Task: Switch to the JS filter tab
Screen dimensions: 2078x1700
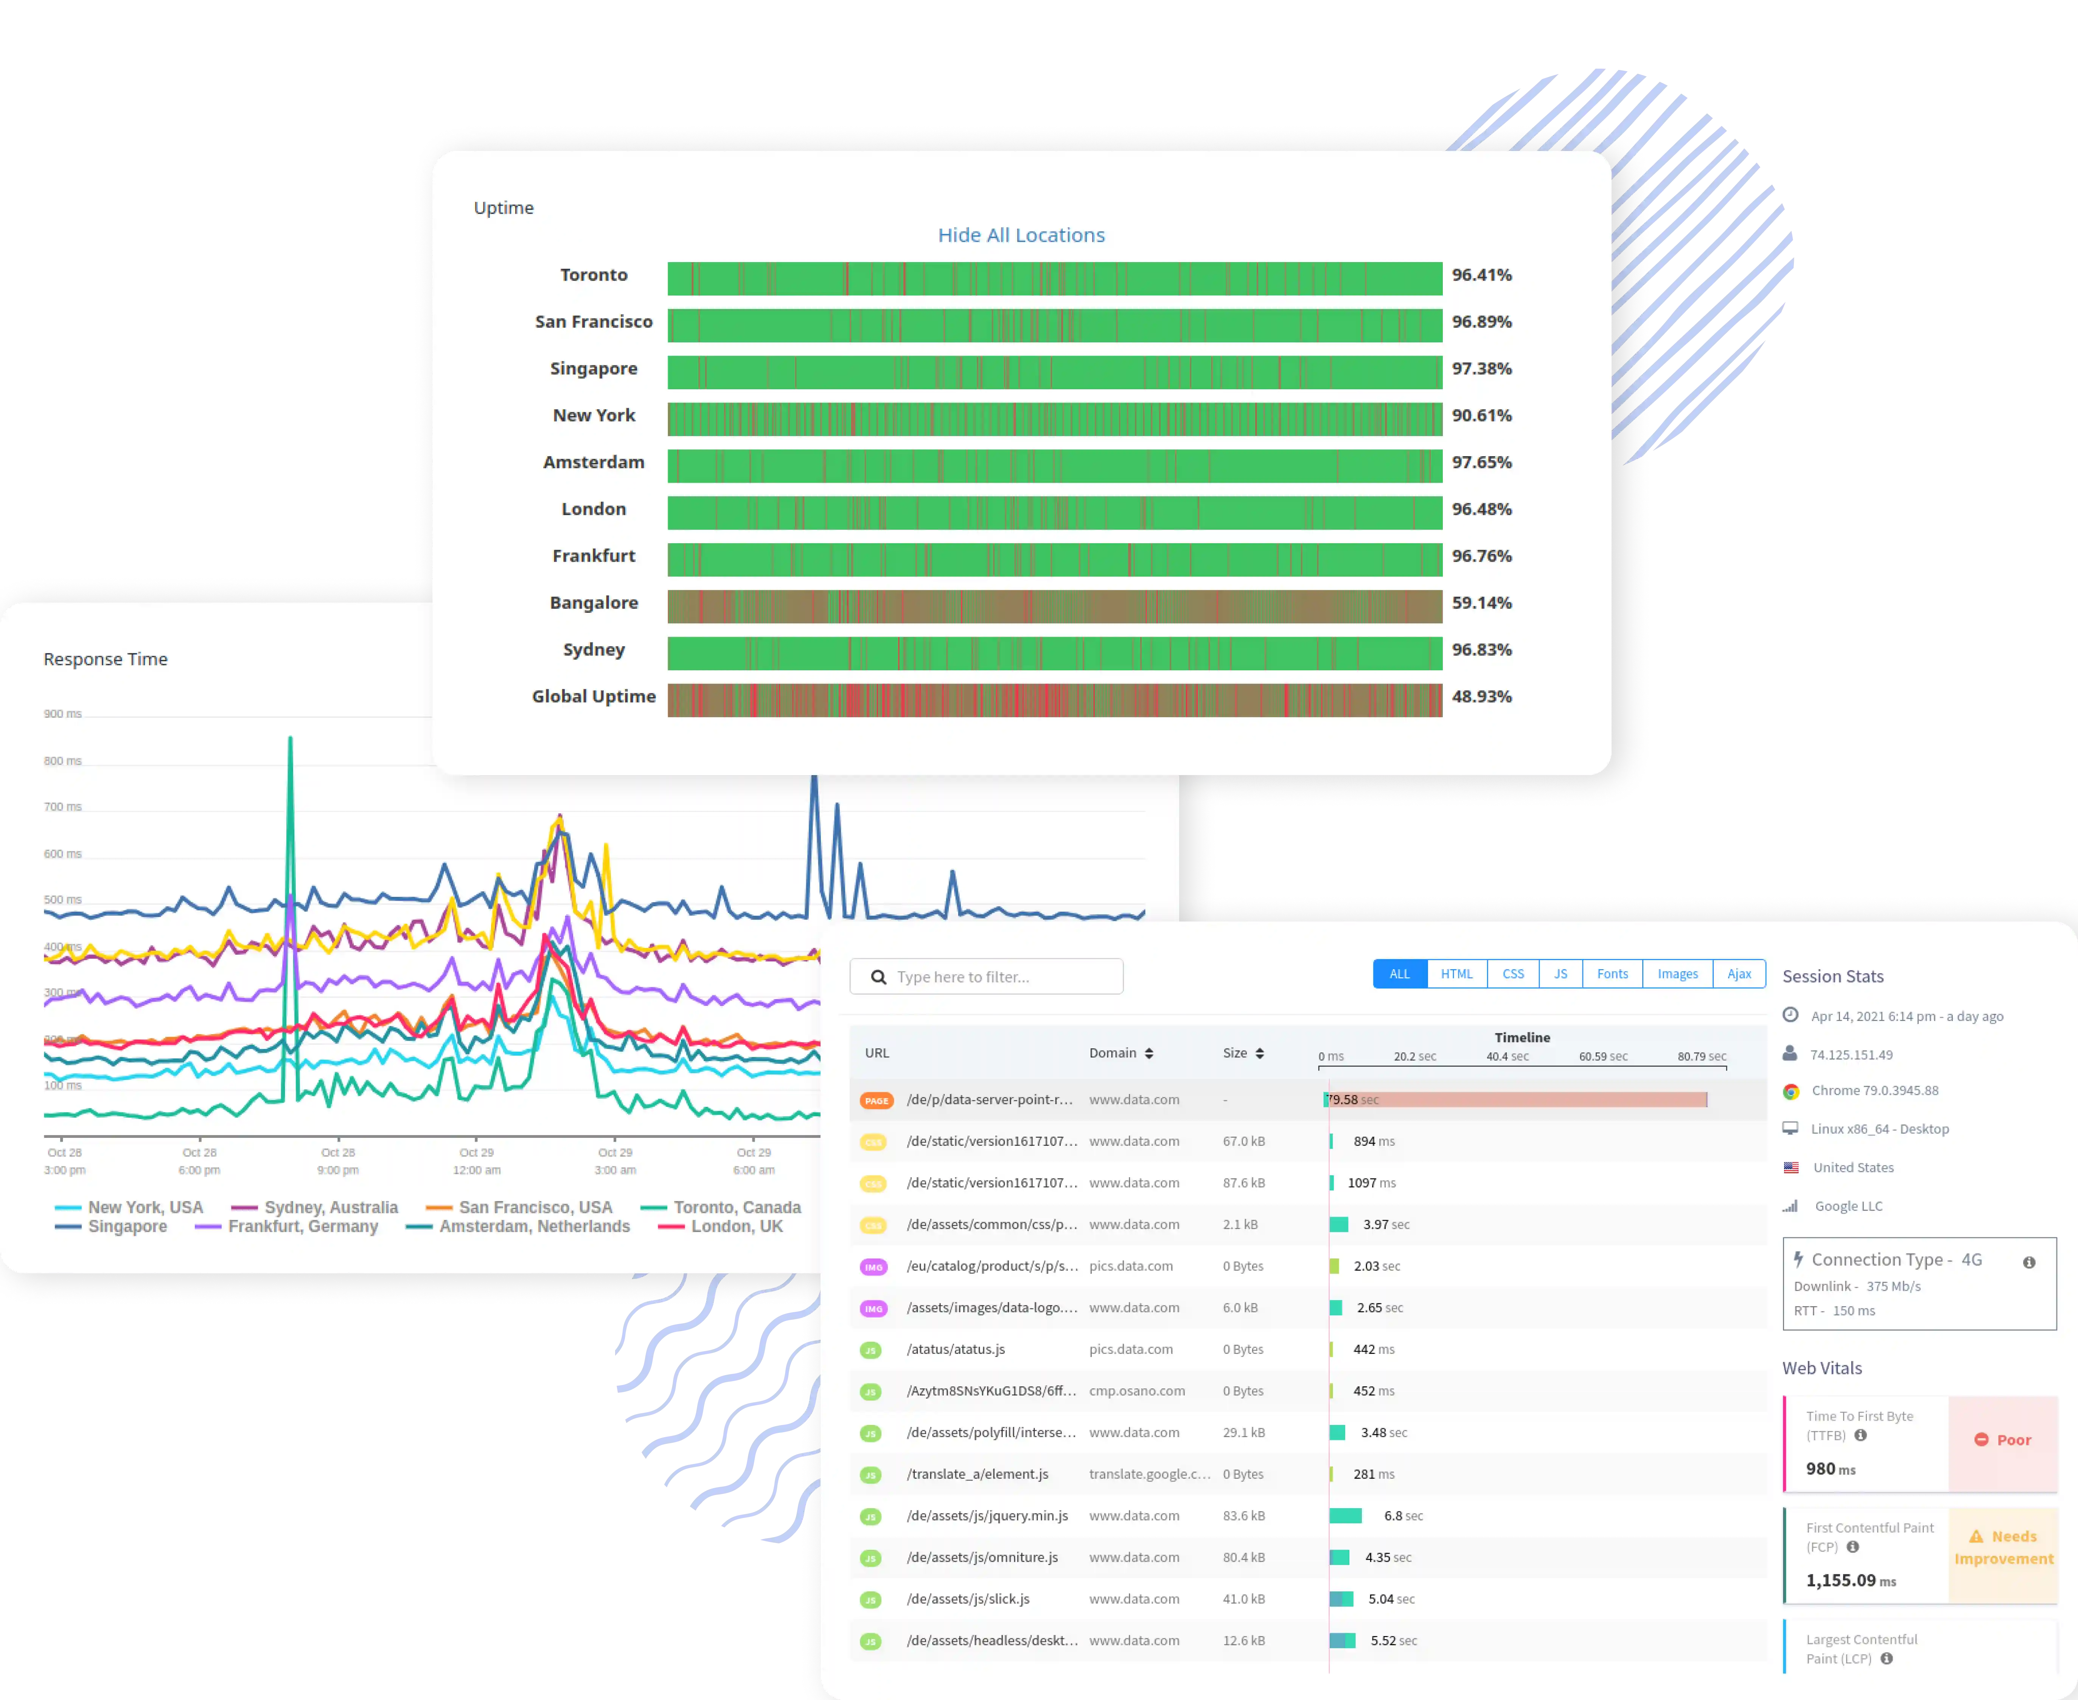Action: 1560,973
